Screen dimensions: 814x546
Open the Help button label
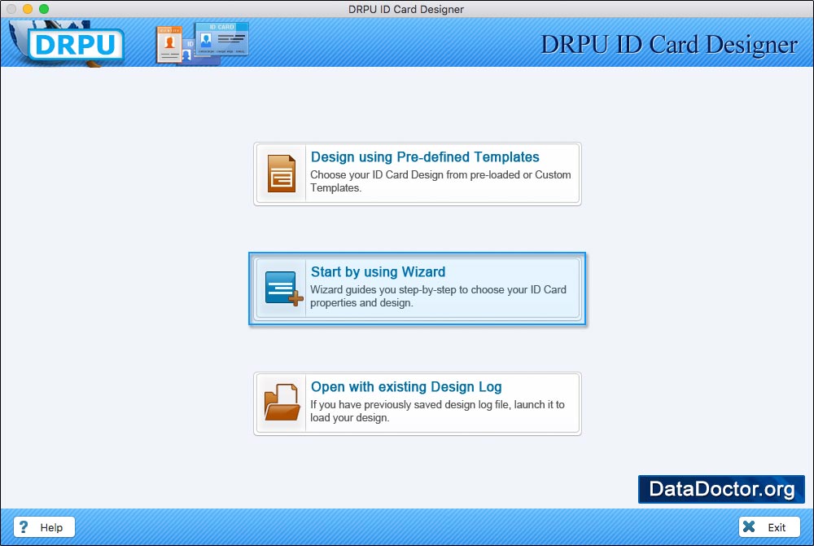(51, 527)
